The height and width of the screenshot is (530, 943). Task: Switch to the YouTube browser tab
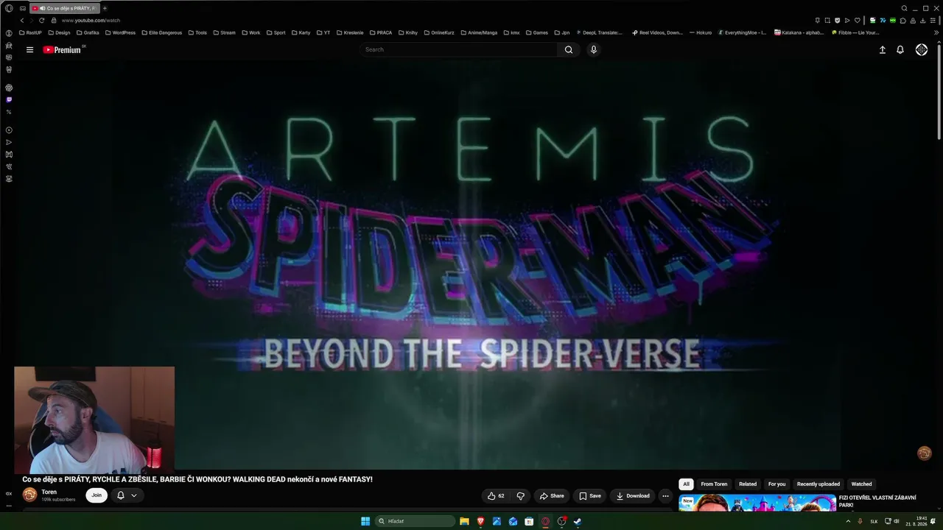pyautogui.click(x=64, y=8)
